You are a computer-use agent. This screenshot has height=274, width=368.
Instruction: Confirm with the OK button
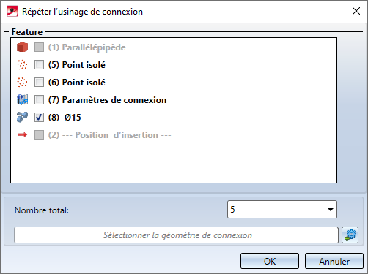(270, 261)
